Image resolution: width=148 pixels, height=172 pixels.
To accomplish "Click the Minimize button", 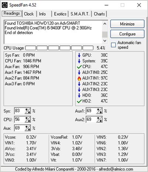I will (x=127, y=24).
